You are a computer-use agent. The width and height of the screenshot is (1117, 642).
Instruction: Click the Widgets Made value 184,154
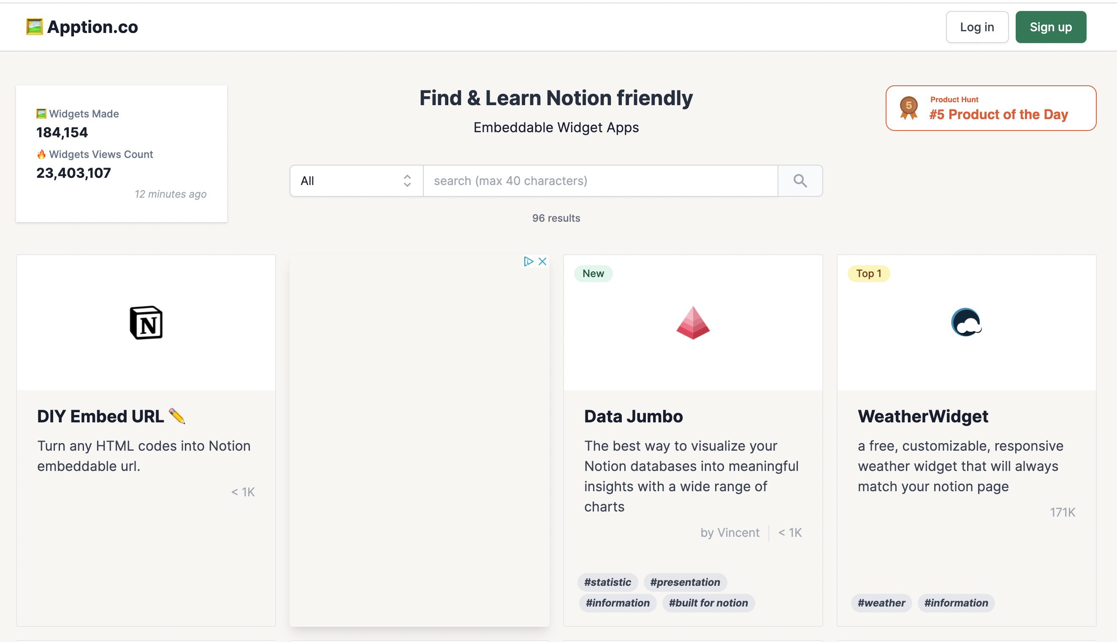coord(62,132)
